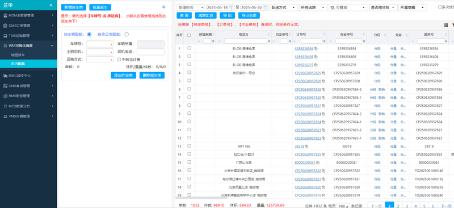Click the VMS车辆管理 sidebar icon
454x208 pixels.
click(5, 117)
